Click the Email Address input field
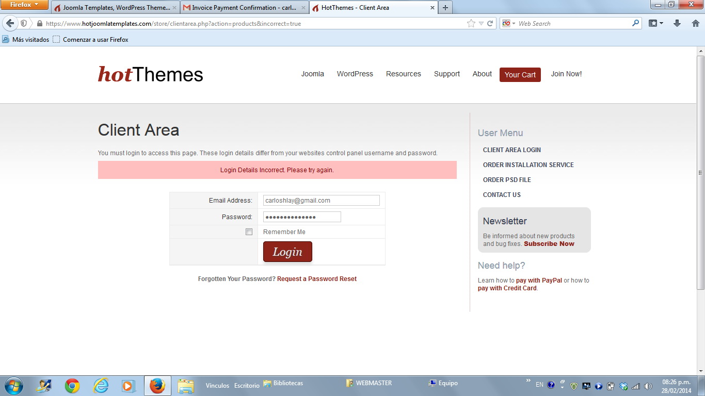Image resolution: width=705 pixels, height=396 pixels. pos(322,201)
